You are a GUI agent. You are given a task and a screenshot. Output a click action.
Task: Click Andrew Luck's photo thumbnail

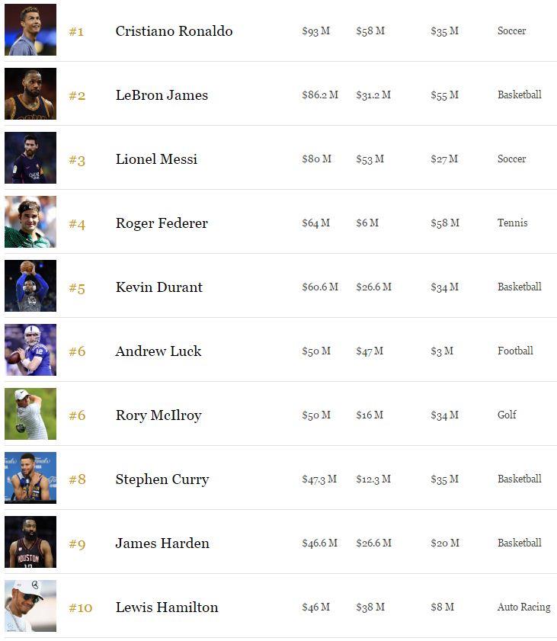coord(30,351)
